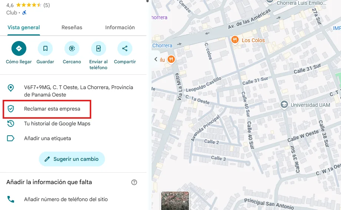Click the C. 1a Oeste street label
This screenshot has height=210, width=341.
click(198, 99)
